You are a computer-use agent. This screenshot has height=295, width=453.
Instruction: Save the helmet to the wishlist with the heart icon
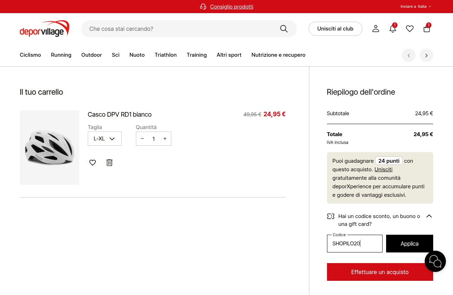coord(92,163)
